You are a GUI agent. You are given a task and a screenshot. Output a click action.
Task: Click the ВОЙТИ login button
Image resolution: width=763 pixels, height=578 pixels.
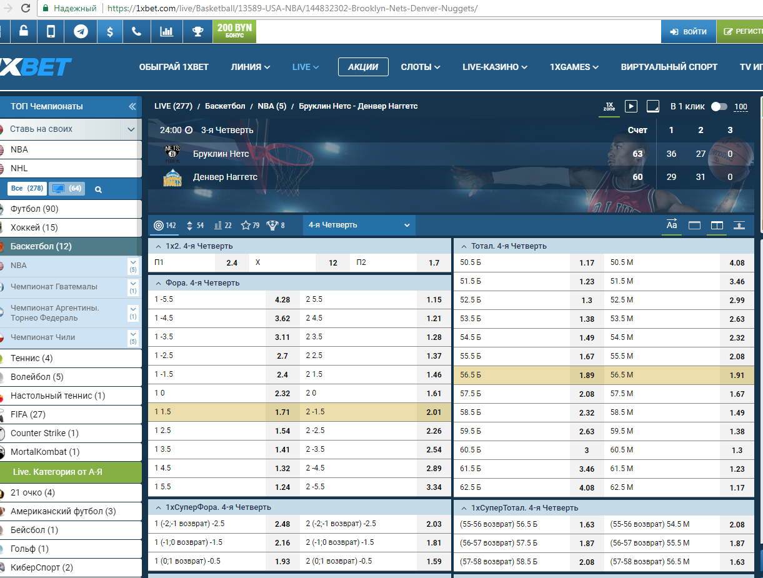[688, 32]
